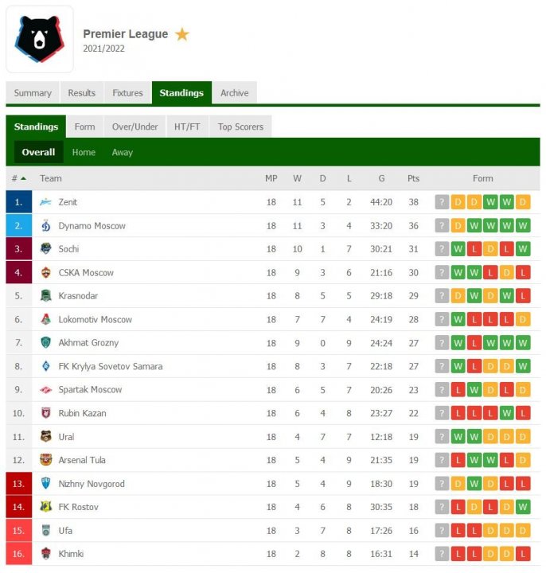Click the FK Rostov crest icon
The width and height of the screenshot is (546, 573).
click(x=46, y=507)
